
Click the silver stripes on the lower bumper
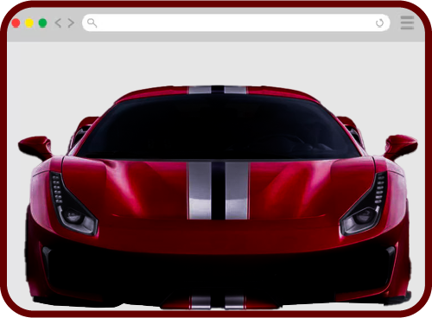coord(218,302)
